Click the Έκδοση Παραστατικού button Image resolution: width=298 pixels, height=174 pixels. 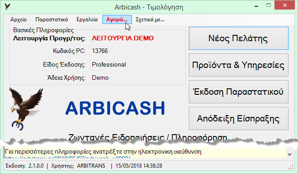point(239,92)
